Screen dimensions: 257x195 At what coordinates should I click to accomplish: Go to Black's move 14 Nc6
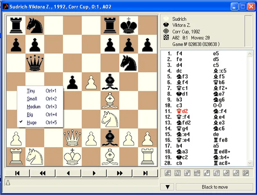point(219,128)
